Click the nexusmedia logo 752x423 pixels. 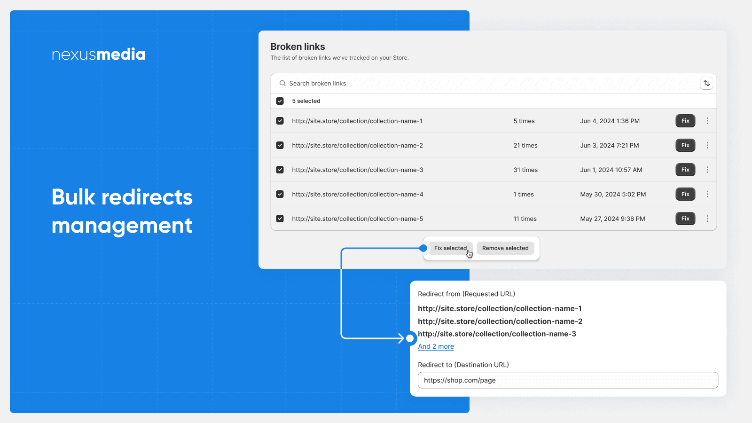tap(99, 55)
